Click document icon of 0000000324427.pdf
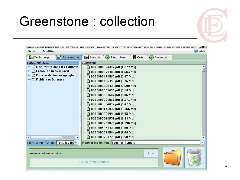The image size is (240, 180). pos(88,67)
